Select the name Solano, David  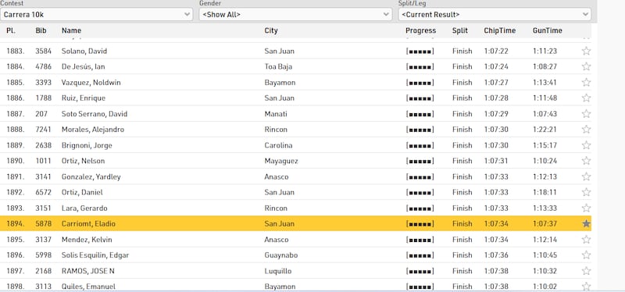tap(84, 51)
